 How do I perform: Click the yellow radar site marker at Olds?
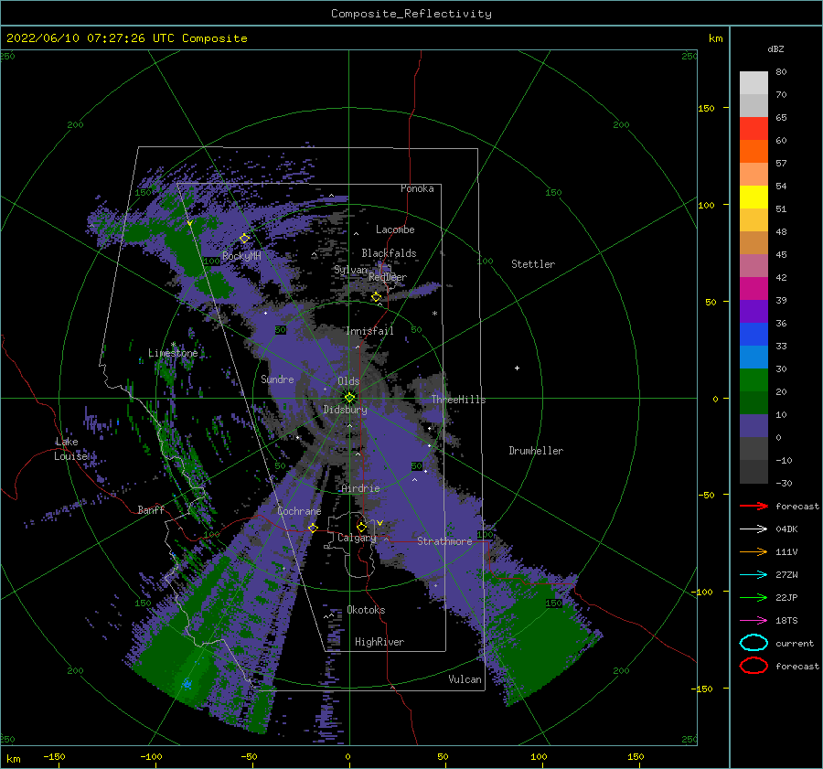[349, 398]
